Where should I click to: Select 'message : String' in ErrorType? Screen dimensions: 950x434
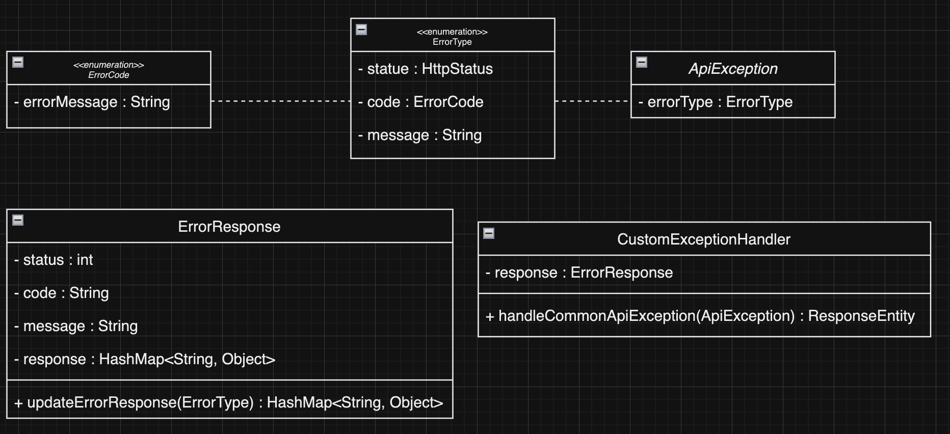click(x=420, y=135)
